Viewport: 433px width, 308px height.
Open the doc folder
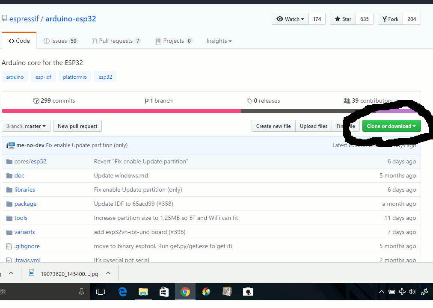pyautogui.click(x=19, y=175)
